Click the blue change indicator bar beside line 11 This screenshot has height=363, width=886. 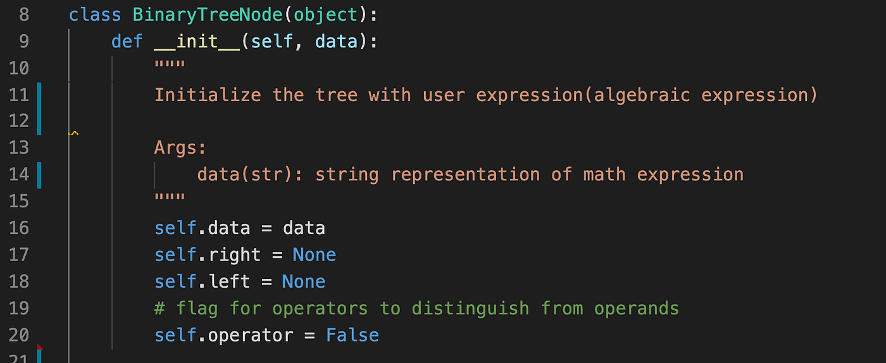click(39, 108)
